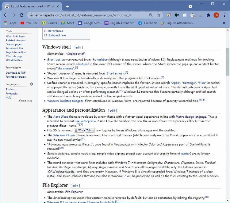Click the reader-mode book extension icon
230x203 pixels.
tap(185, 15)
